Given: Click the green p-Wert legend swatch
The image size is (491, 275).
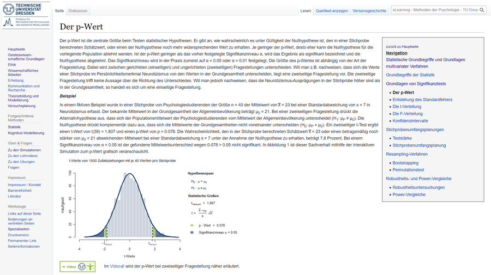Looking at the screenshot, I should pyautogui.click(x=192, y=225).
